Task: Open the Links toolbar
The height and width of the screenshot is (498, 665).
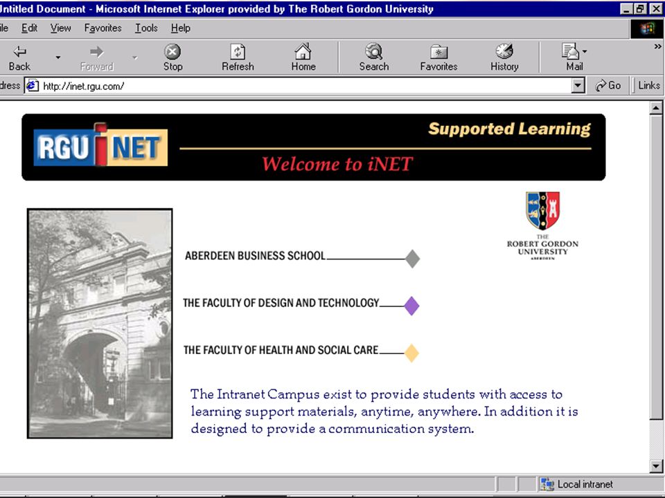Action: coord(649,86)
